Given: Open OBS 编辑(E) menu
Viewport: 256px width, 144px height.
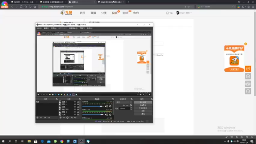Looking at the screenshot, I should point(46,28).
